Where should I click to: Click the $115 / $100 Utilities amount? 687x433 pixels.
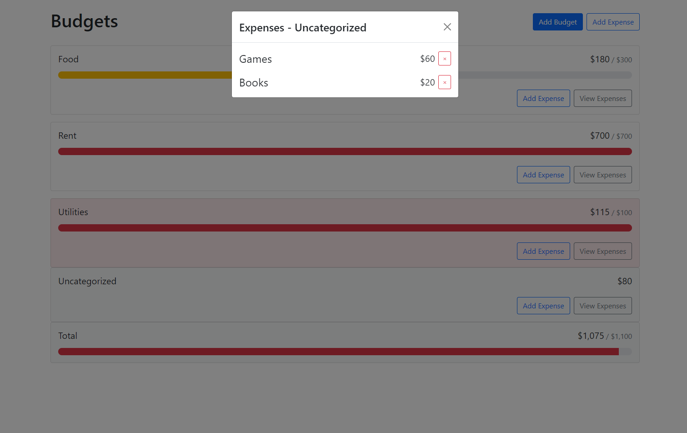coord(611,212)
